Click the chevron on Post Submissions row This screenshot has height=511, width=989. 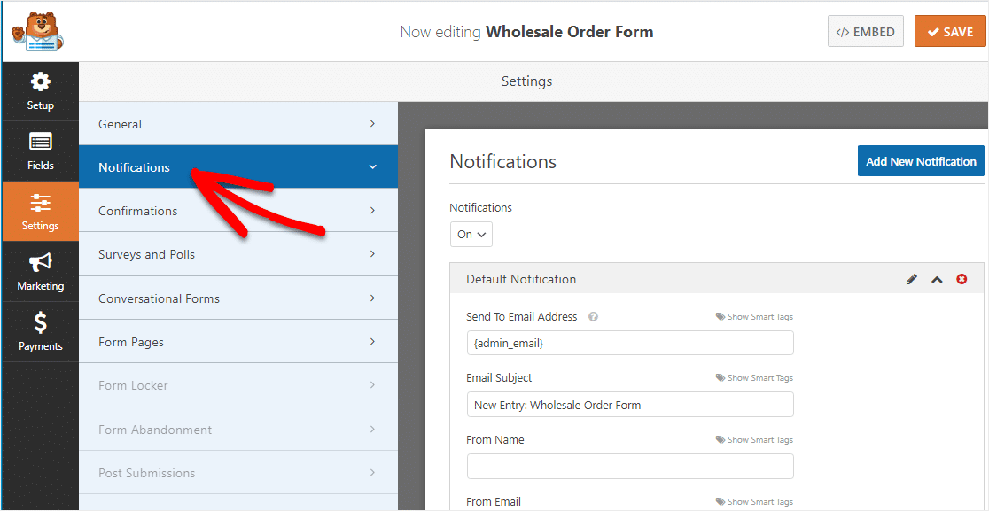coord(373,473)
